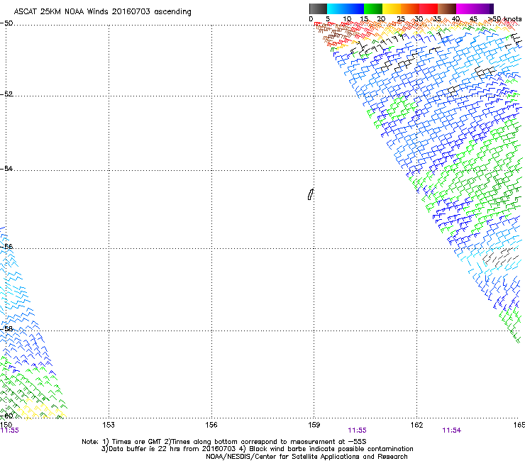Click the legend label 10
The image size is (525, 461).
[x=347, y=19]
